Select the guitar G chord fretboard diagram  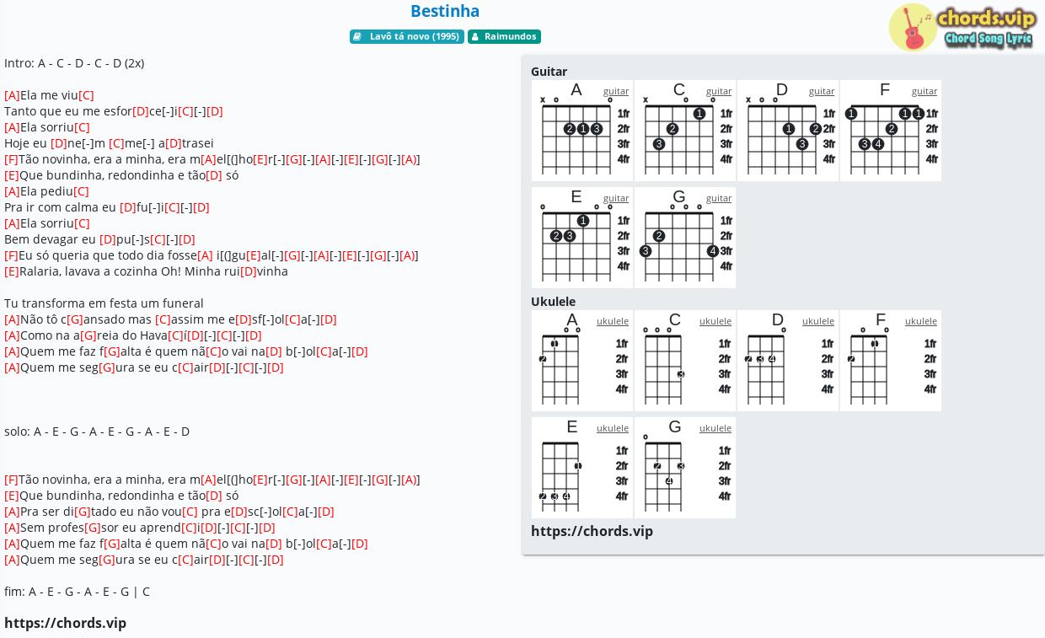[x=685, y=238]
